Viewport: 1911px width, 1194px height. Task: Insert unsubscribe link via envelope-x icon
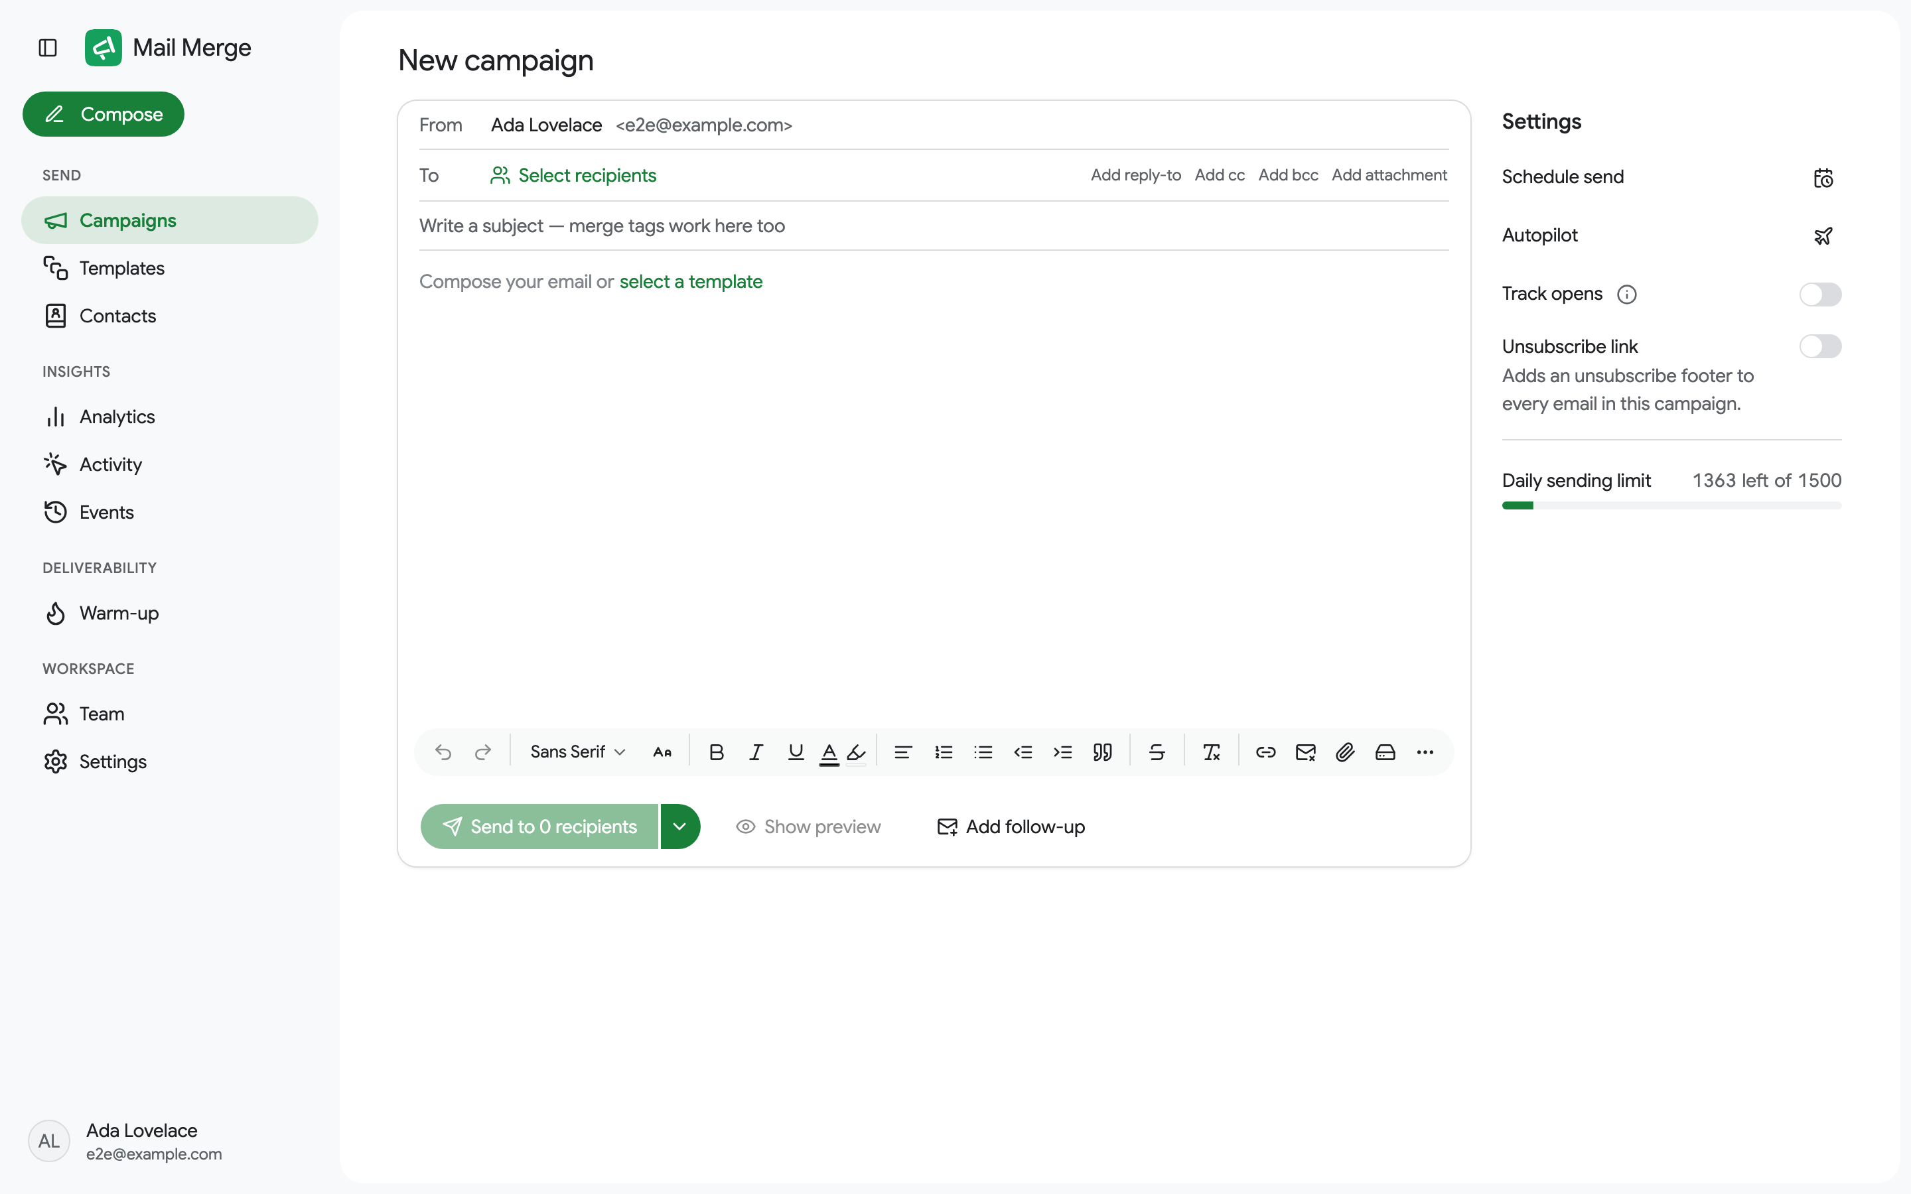[x=1305, y=753]
